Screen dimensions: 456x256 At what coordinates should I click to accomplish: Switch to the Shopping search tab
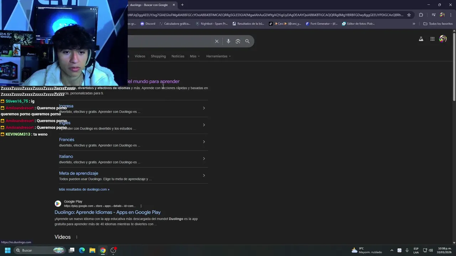(158, 56)
